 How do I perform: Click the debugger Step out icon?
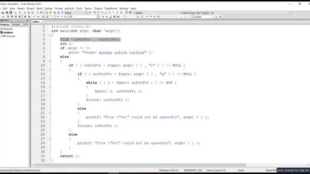tap(106, 13)
